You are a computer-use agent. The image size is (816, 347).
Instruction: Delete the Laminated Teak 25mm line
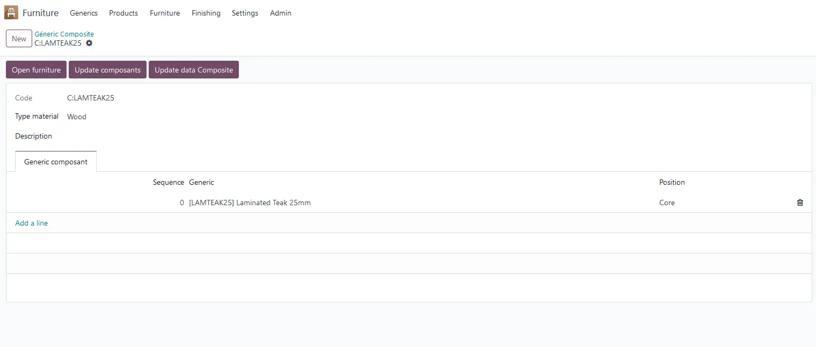(x=800, y=203)
